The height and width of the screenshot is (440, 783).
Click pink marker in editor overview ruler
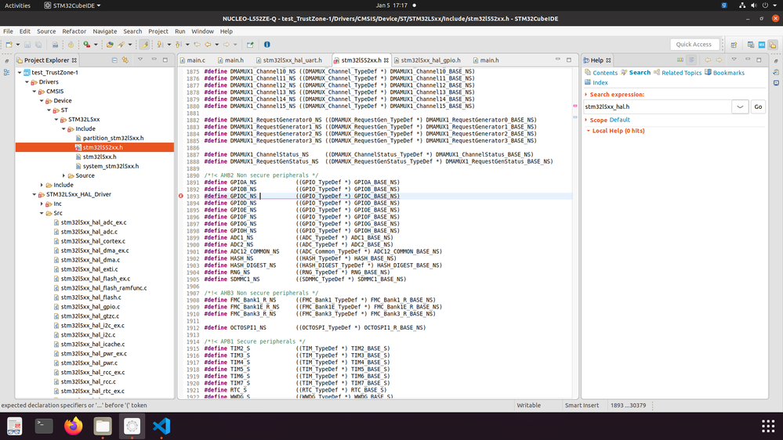575,106
